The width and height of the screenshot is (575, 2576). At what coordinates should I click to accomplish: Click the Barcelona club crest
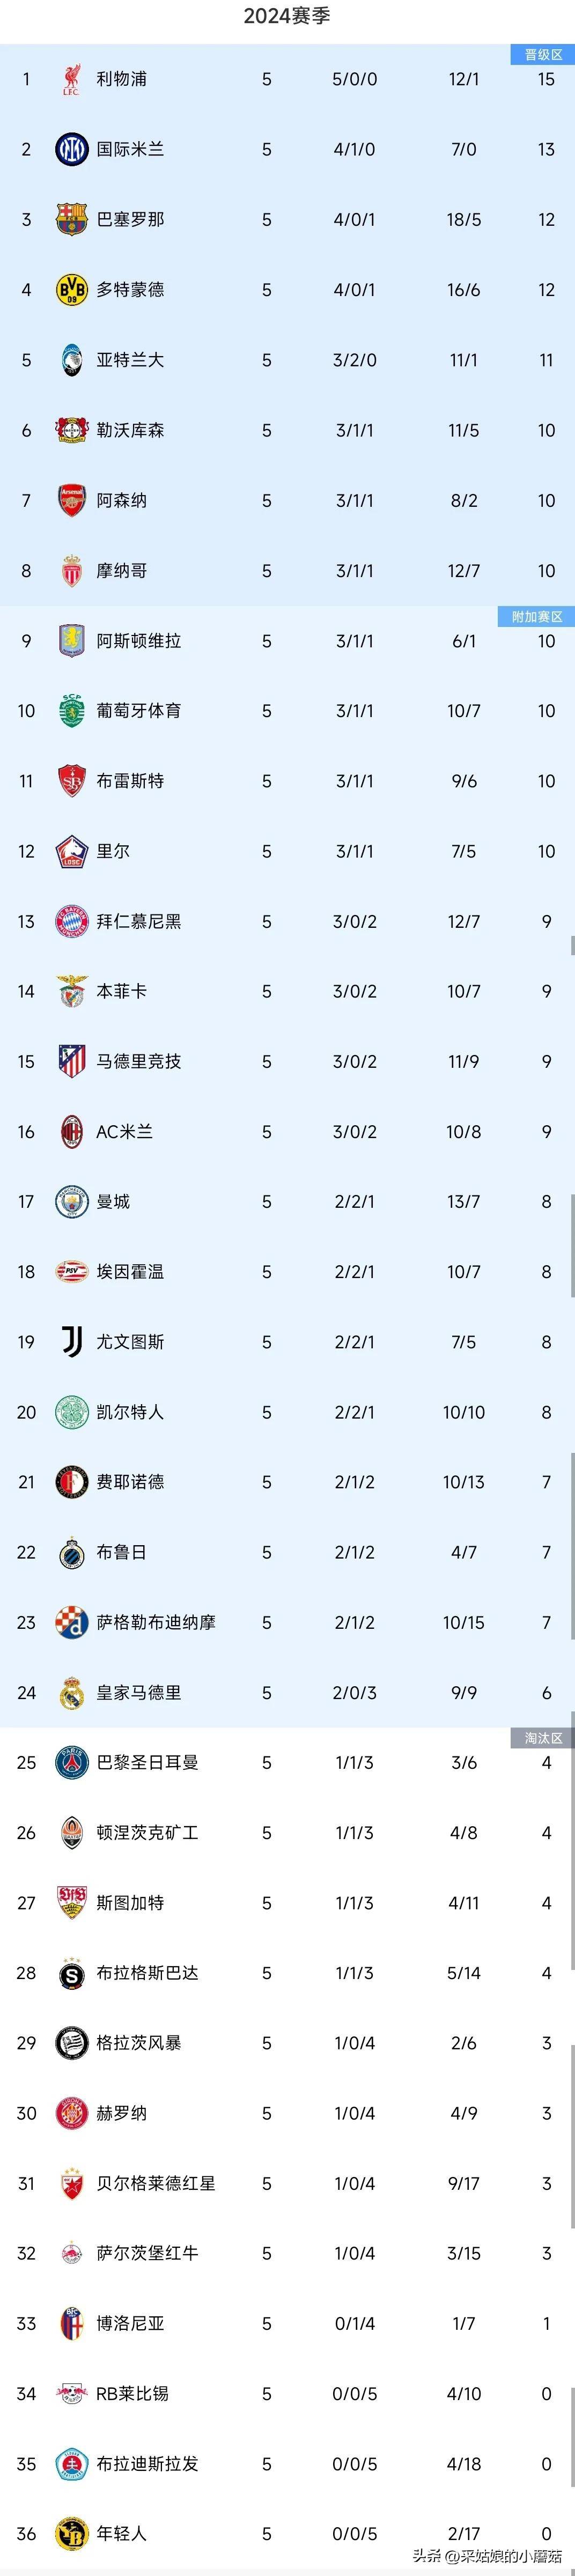click(71, 219)
